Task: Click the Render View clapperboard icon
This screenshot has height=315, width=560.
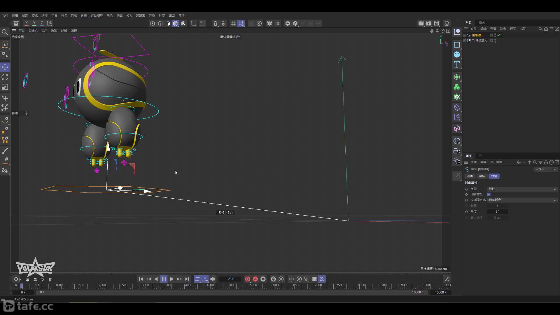Action: [x=421, y=23]
